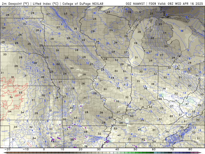Click the blue "17" lifted index contour label

click(x=120, y=11)
